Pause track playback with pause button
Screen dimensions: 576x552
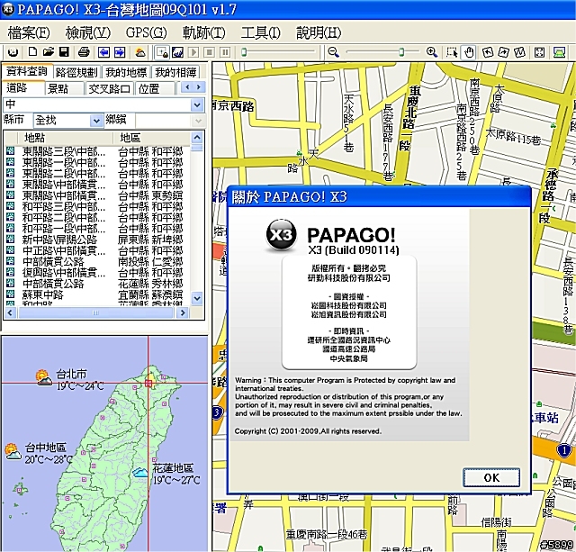225,52
